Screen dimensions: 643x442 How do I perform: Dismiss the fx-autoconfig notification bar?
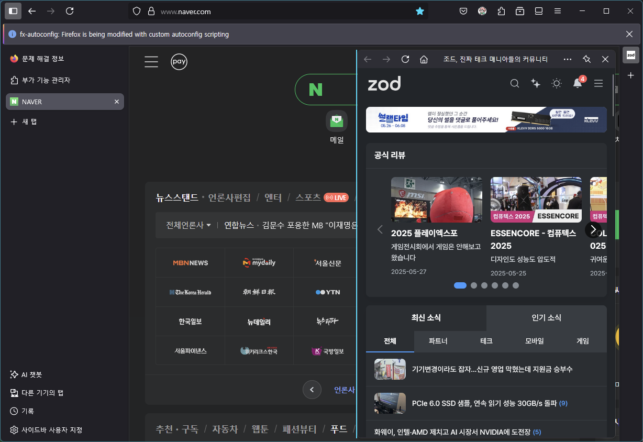[629, 34]
